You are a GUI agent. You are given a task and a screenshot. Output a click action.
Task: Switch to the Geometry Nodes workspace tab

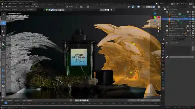coord(115,4)
